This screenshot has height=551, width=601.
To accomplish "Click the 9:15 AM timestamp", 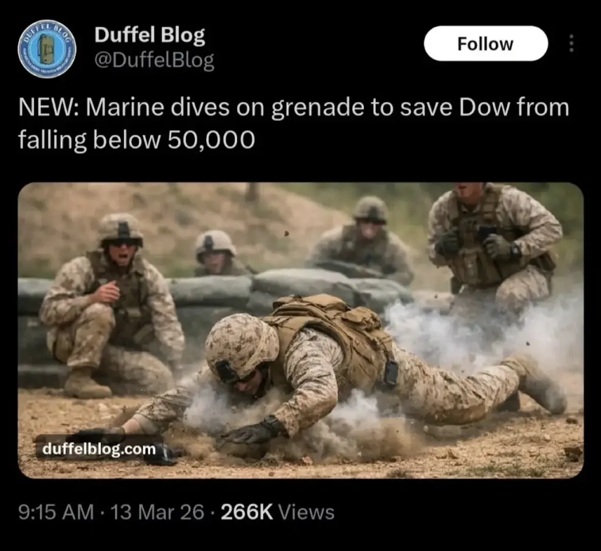I will pyautogui.click(x=56, y=512).
